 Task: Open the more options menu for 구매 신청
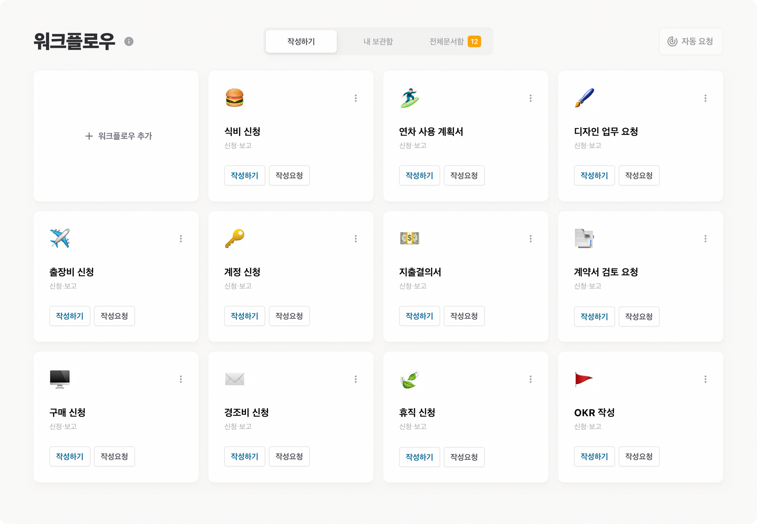pos(181,379)
